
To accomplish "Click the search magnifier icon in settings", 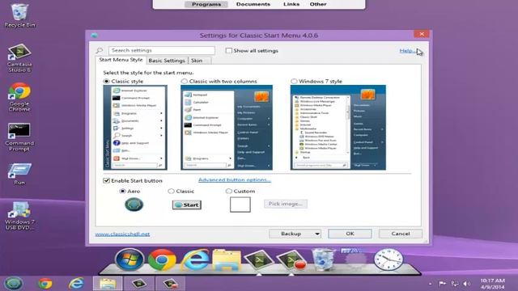I will [x=100, y=50].
